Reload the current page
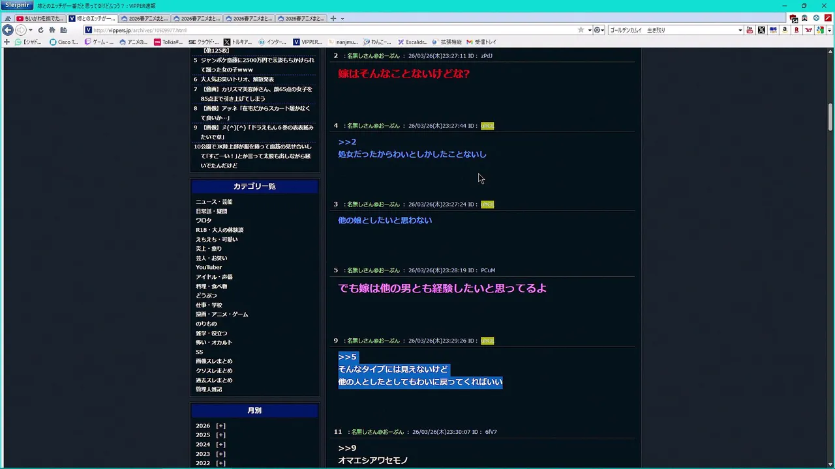Image resolution: width=835 pixels, height=469 pixels. (x=40, y=30)
